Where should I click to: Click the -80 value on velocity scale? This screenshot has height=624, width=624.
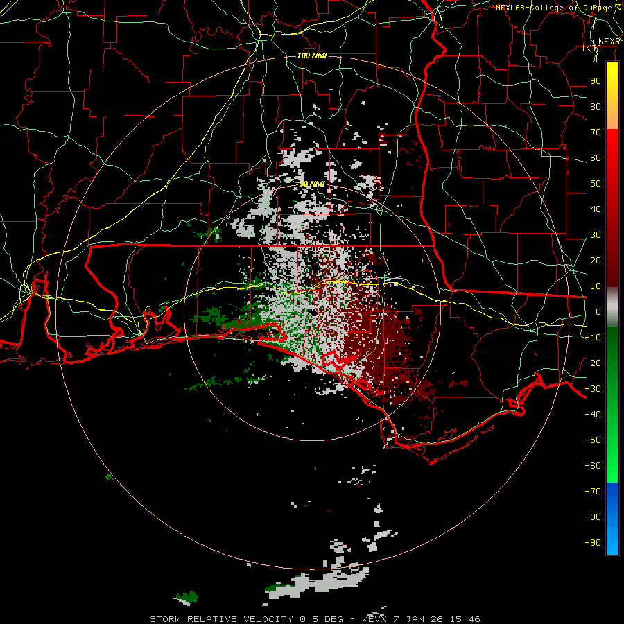pos(593,517)
